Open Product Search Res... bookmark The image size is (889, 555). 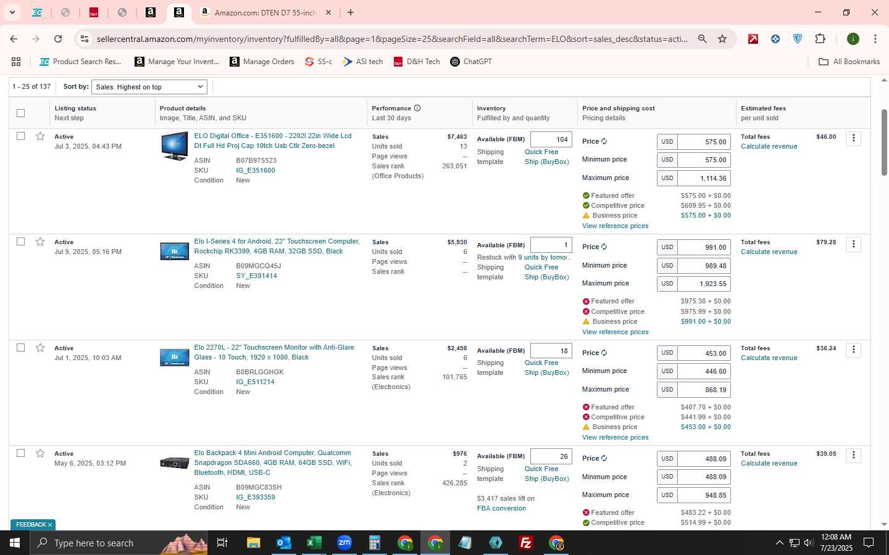(80, 62)
